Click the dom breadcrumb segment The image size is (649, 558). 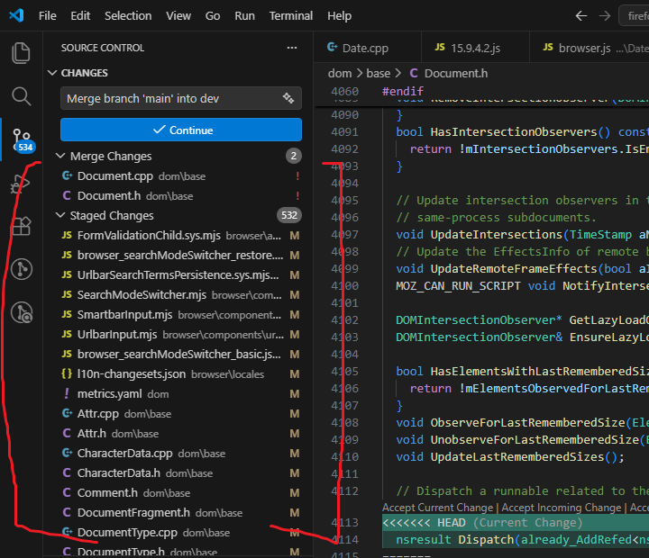[x=340, y=74]
